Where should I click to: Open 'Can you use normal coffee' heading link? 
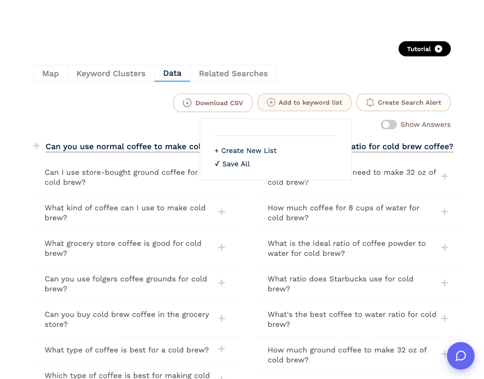pyautogui.click(x=123, y=147)
